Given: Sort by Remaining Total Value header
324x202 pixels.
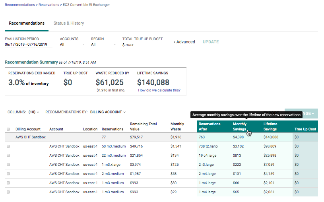Looking at the screenshot, I should (x=143, y=126).
